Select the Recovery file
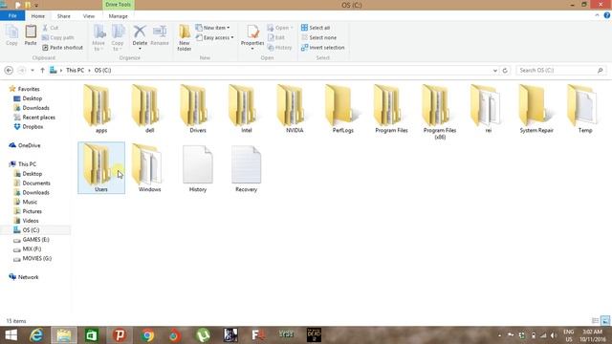This screenshot has width=612, height=344. point(247,168)
